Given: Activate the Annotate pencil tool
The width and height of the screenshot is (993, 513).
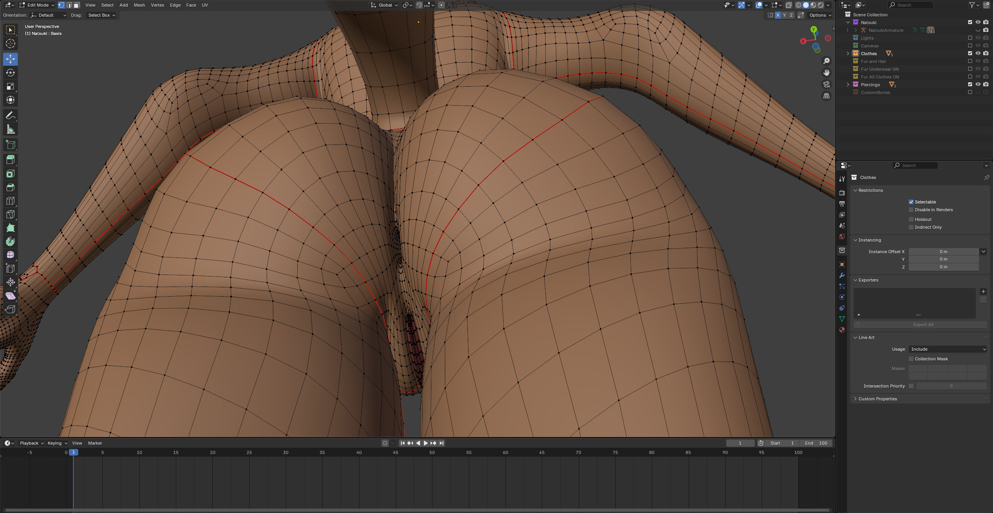Looking at the screenshot, I should point(10,116).
